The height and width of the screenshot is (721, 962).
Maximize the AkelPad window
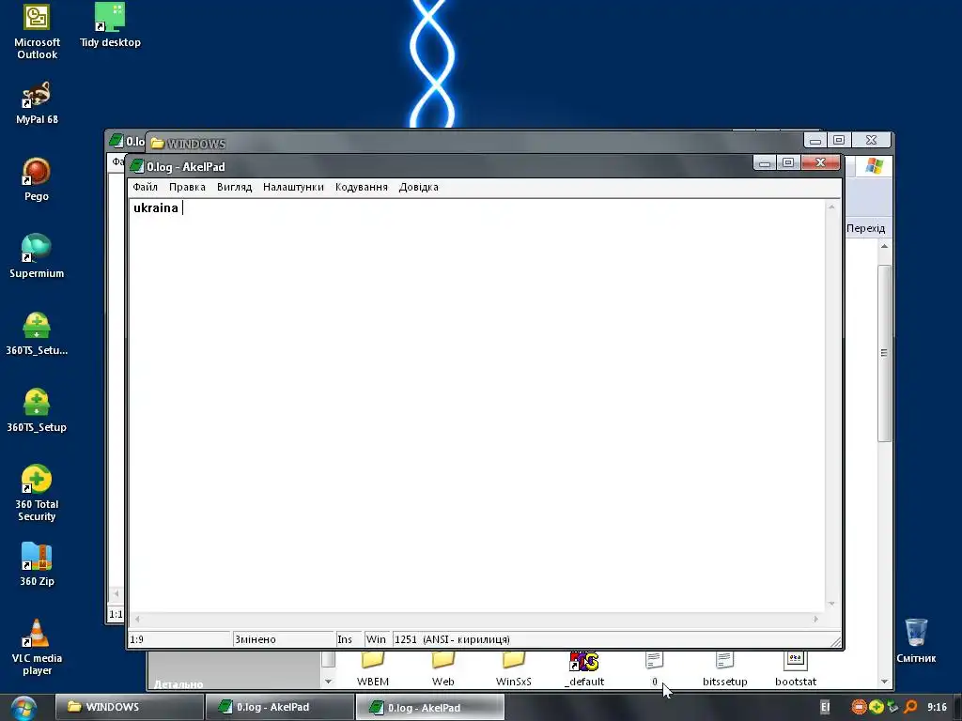coord(788,162)
